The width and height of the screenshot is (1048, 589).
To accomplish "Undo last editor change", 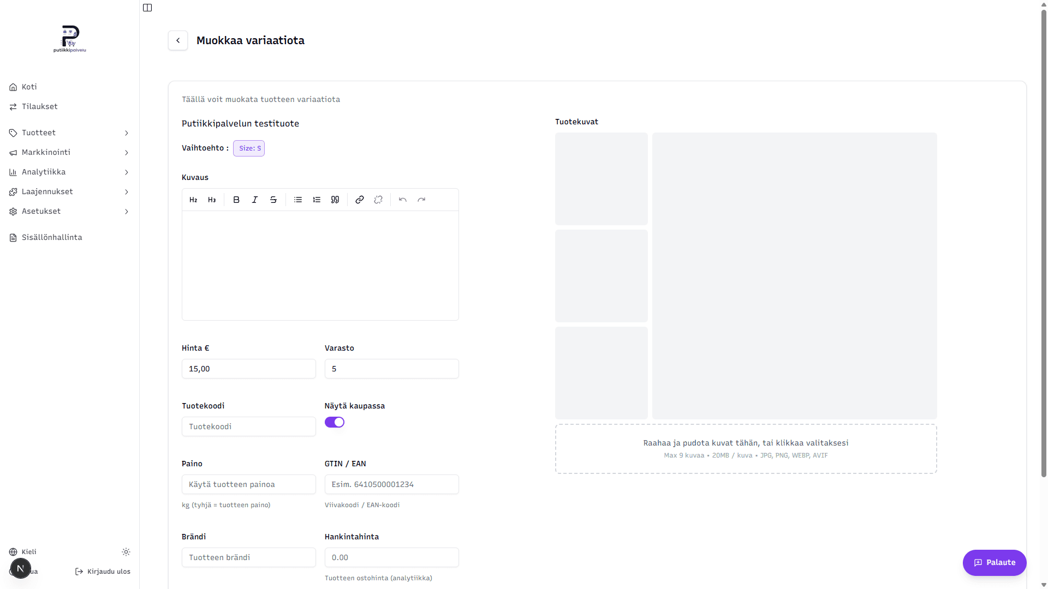I will pyautogui.click(x=403, y=200).
